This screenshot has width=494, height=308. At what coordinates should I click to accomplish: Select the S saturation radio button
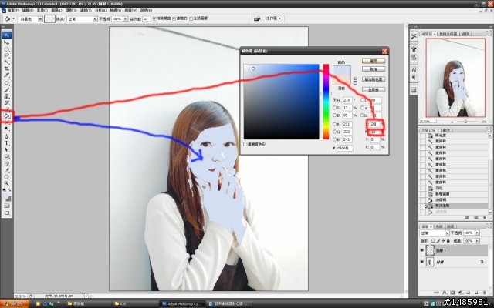334,108
